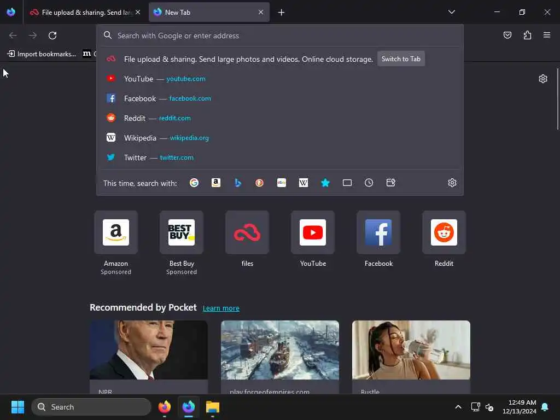
Task: Focus the address bar search field
Action: click(280, 36)
